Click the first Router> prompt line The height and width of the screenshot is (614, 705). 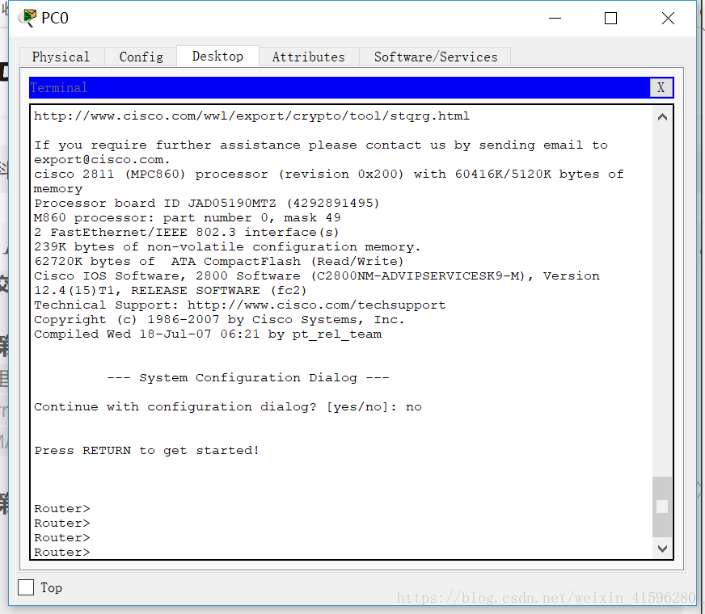pyautogui.click(x=62, y=508)
